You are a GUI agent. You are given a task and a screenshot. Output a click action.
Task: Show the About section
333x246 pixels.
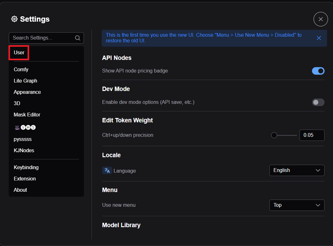tap(20, 190)
